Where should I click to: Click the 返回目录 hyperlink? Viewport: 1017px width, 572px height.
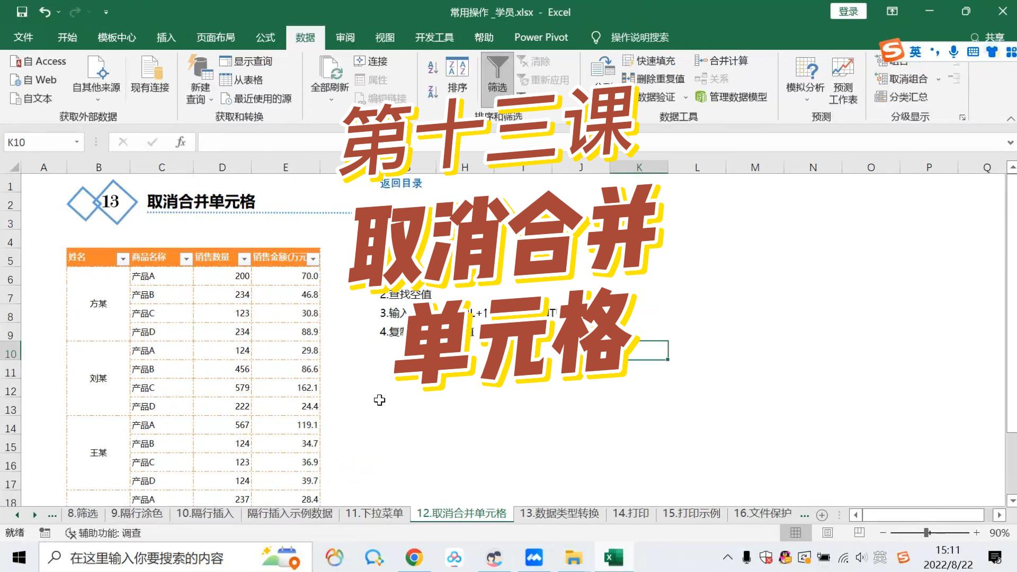[401, 183]
